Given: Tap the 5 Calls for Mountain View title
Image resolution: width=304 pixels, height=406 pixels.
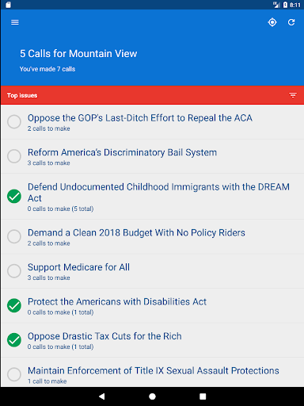Looking at the screenshot, I should (x=78, y=54).
